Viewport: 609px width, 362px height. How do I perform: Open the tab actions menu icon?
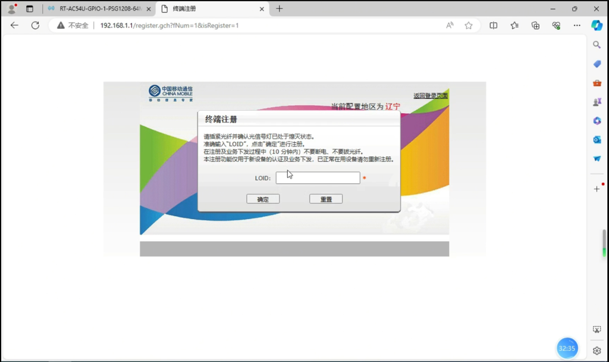tap(30, 9)
